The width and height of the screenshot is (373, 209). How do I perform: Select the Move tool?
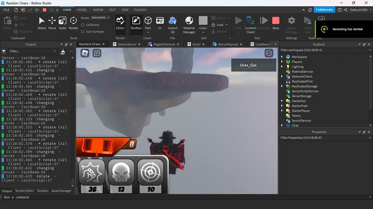(x=52, y=23)
